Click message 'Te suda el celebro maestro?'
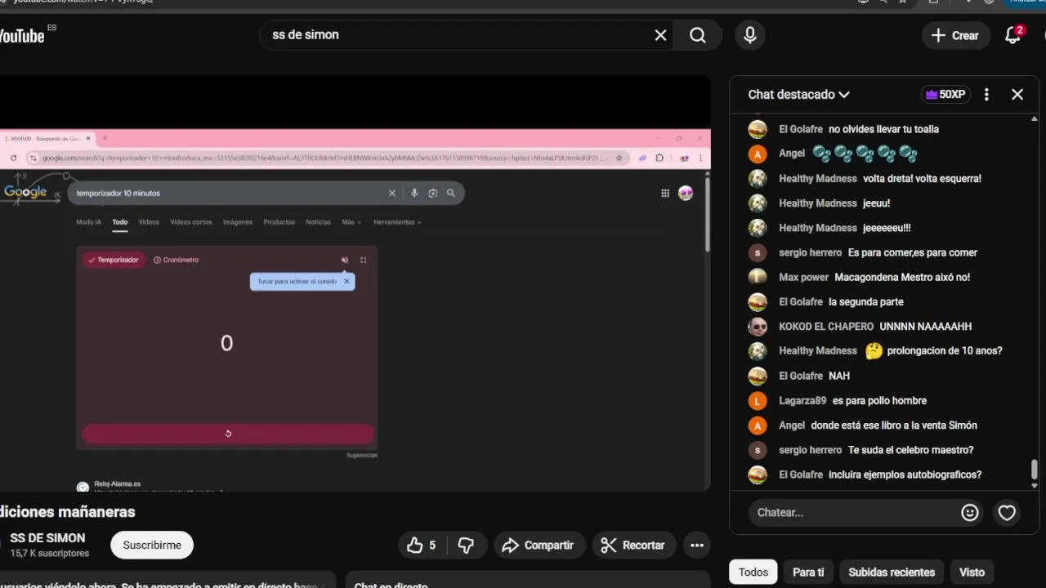Screen dimensions: 1046x588 910,450
